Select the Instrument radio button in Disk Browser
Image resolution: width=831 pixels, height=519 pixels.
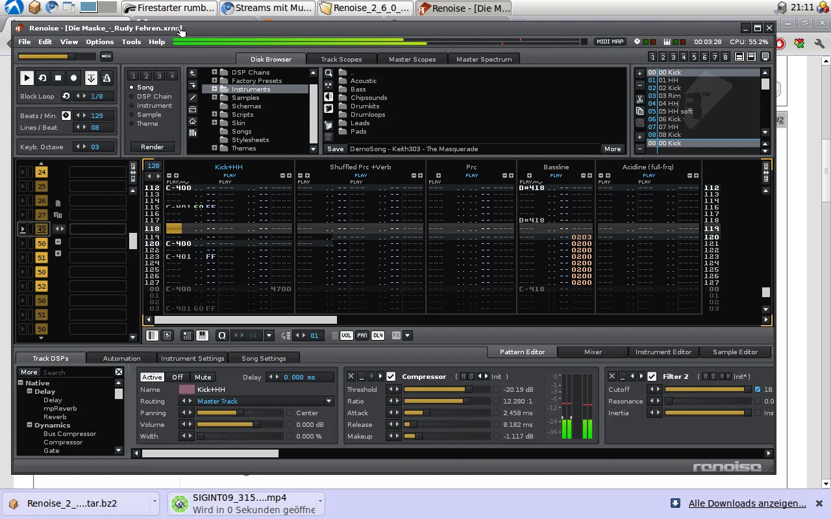(132, 106)
